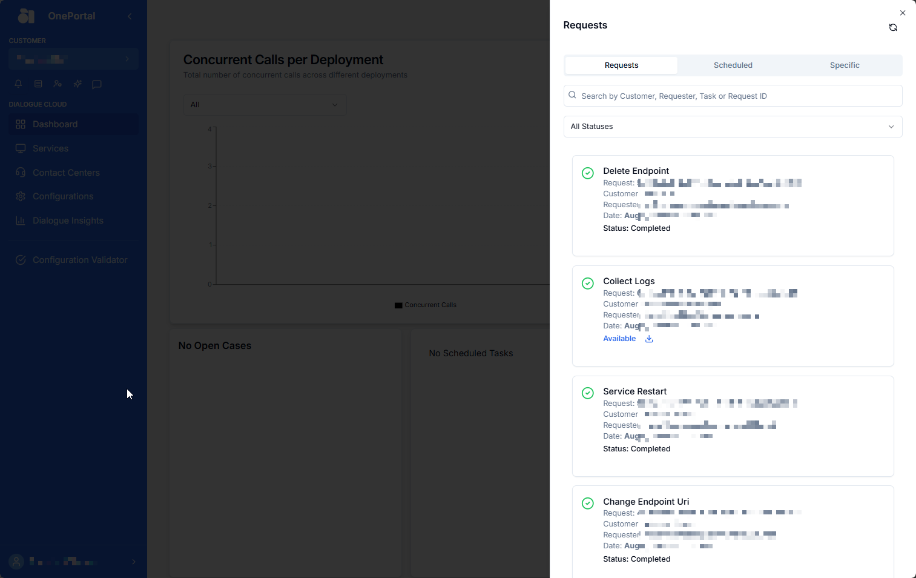Collapse the sidebar with the chevron arrow
Image resolution: width=916 pixels, height=578 pixels.
(x=130, y=16)
